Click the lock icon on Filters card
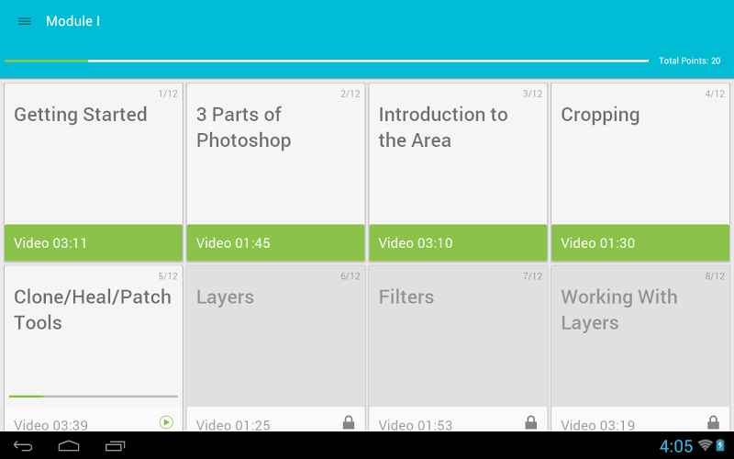This screenshot has height=459, width=734. pyautogui.click(x=531, y=422)
